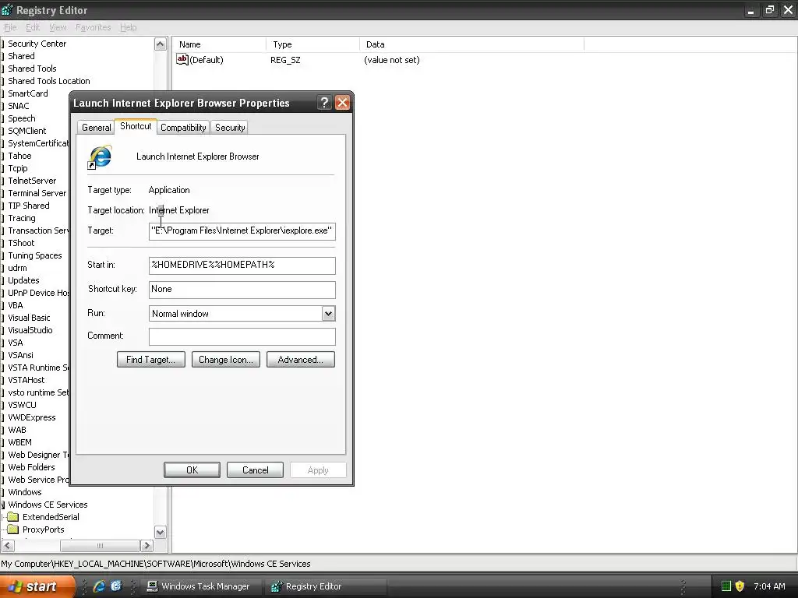
Task: Confirm with the OK button
Action: tap(192, 470)
